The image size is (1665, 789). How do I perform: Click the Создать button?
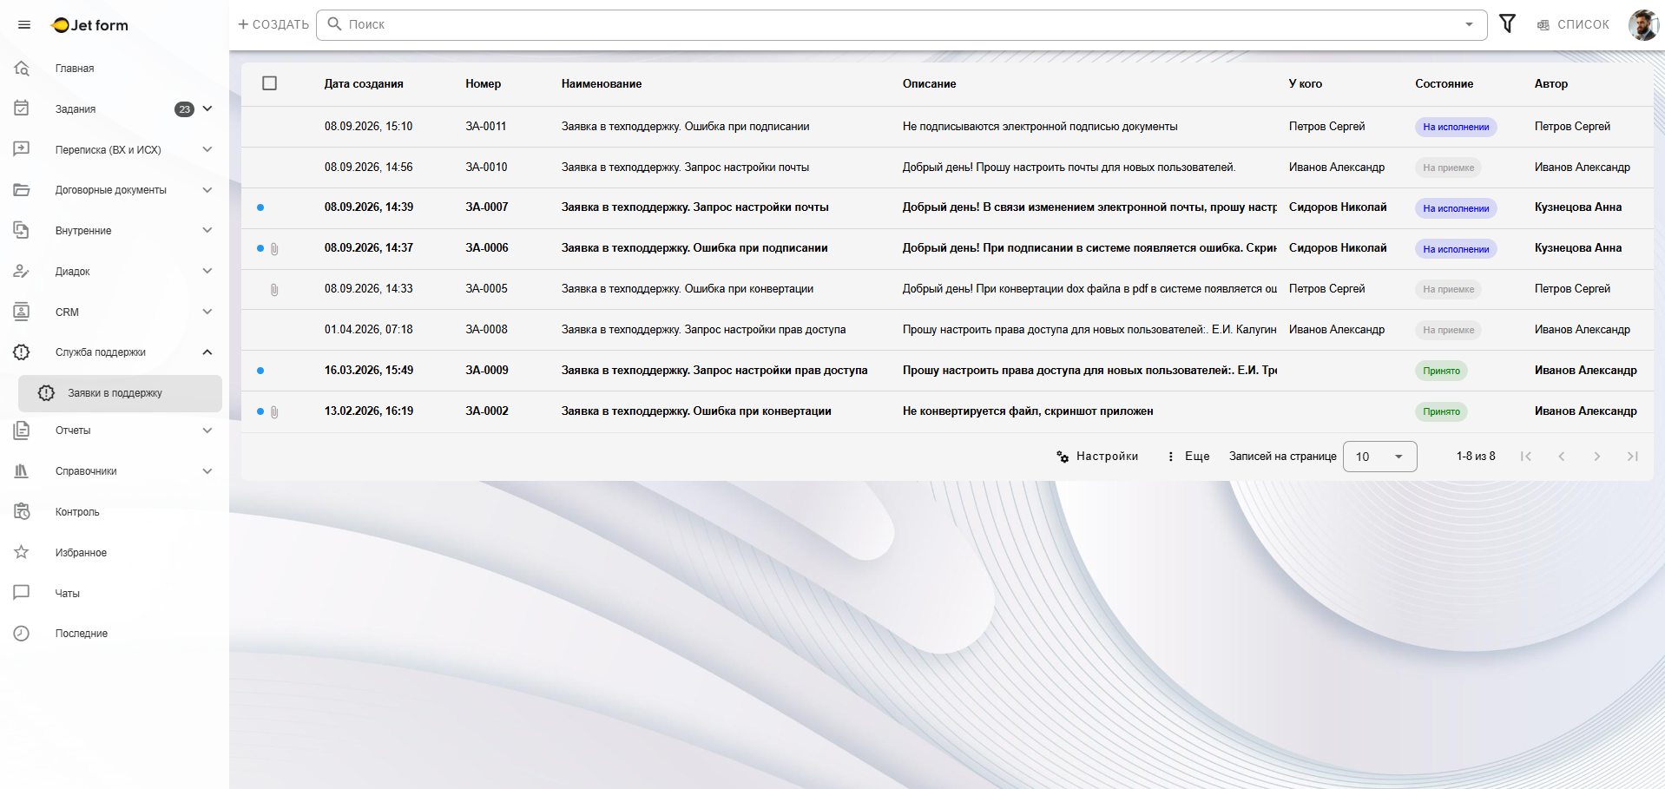pos(273,24)
